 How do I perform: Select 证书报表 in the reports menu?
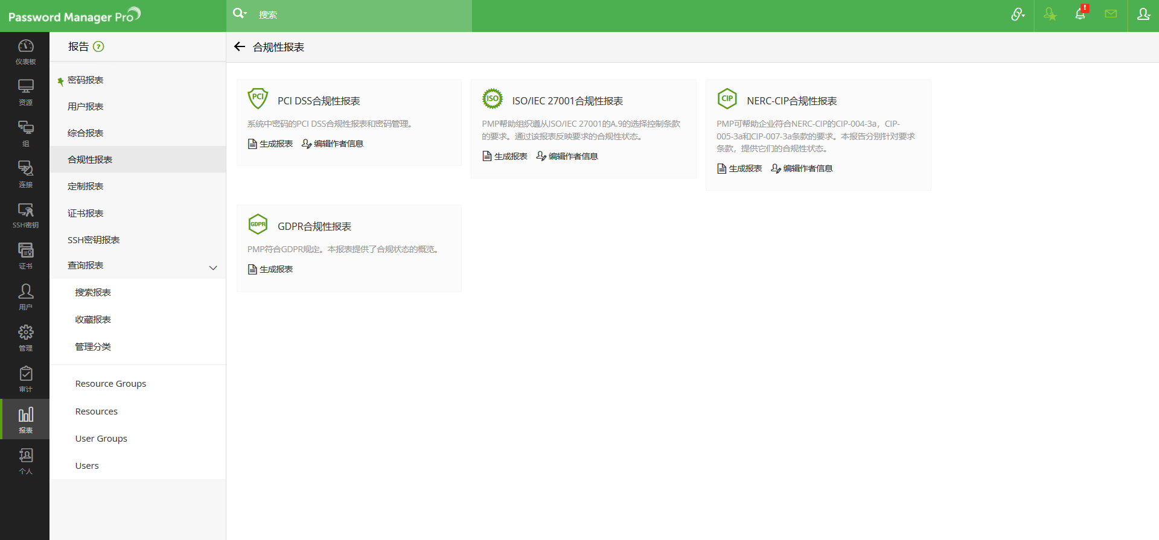click(86, 214)
